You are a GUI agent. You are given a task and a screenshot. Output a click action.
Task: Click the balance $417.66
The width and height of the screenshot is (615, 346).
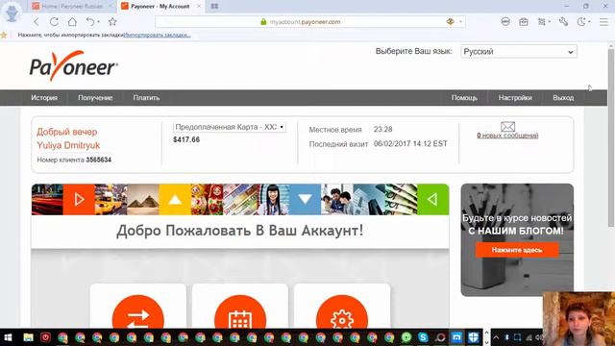coord(186,139)
